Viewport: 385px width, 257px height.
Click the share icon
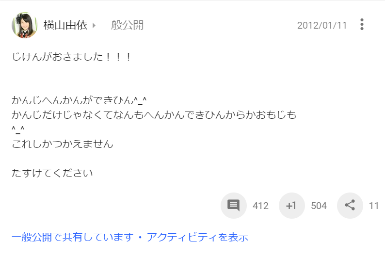(350, 206)
